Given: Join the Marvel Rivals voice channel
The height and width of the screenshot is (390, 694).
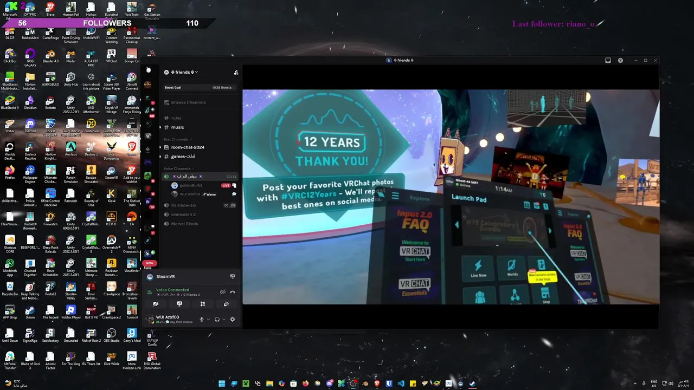Looking at the screenshot, I should pos(199,224).
